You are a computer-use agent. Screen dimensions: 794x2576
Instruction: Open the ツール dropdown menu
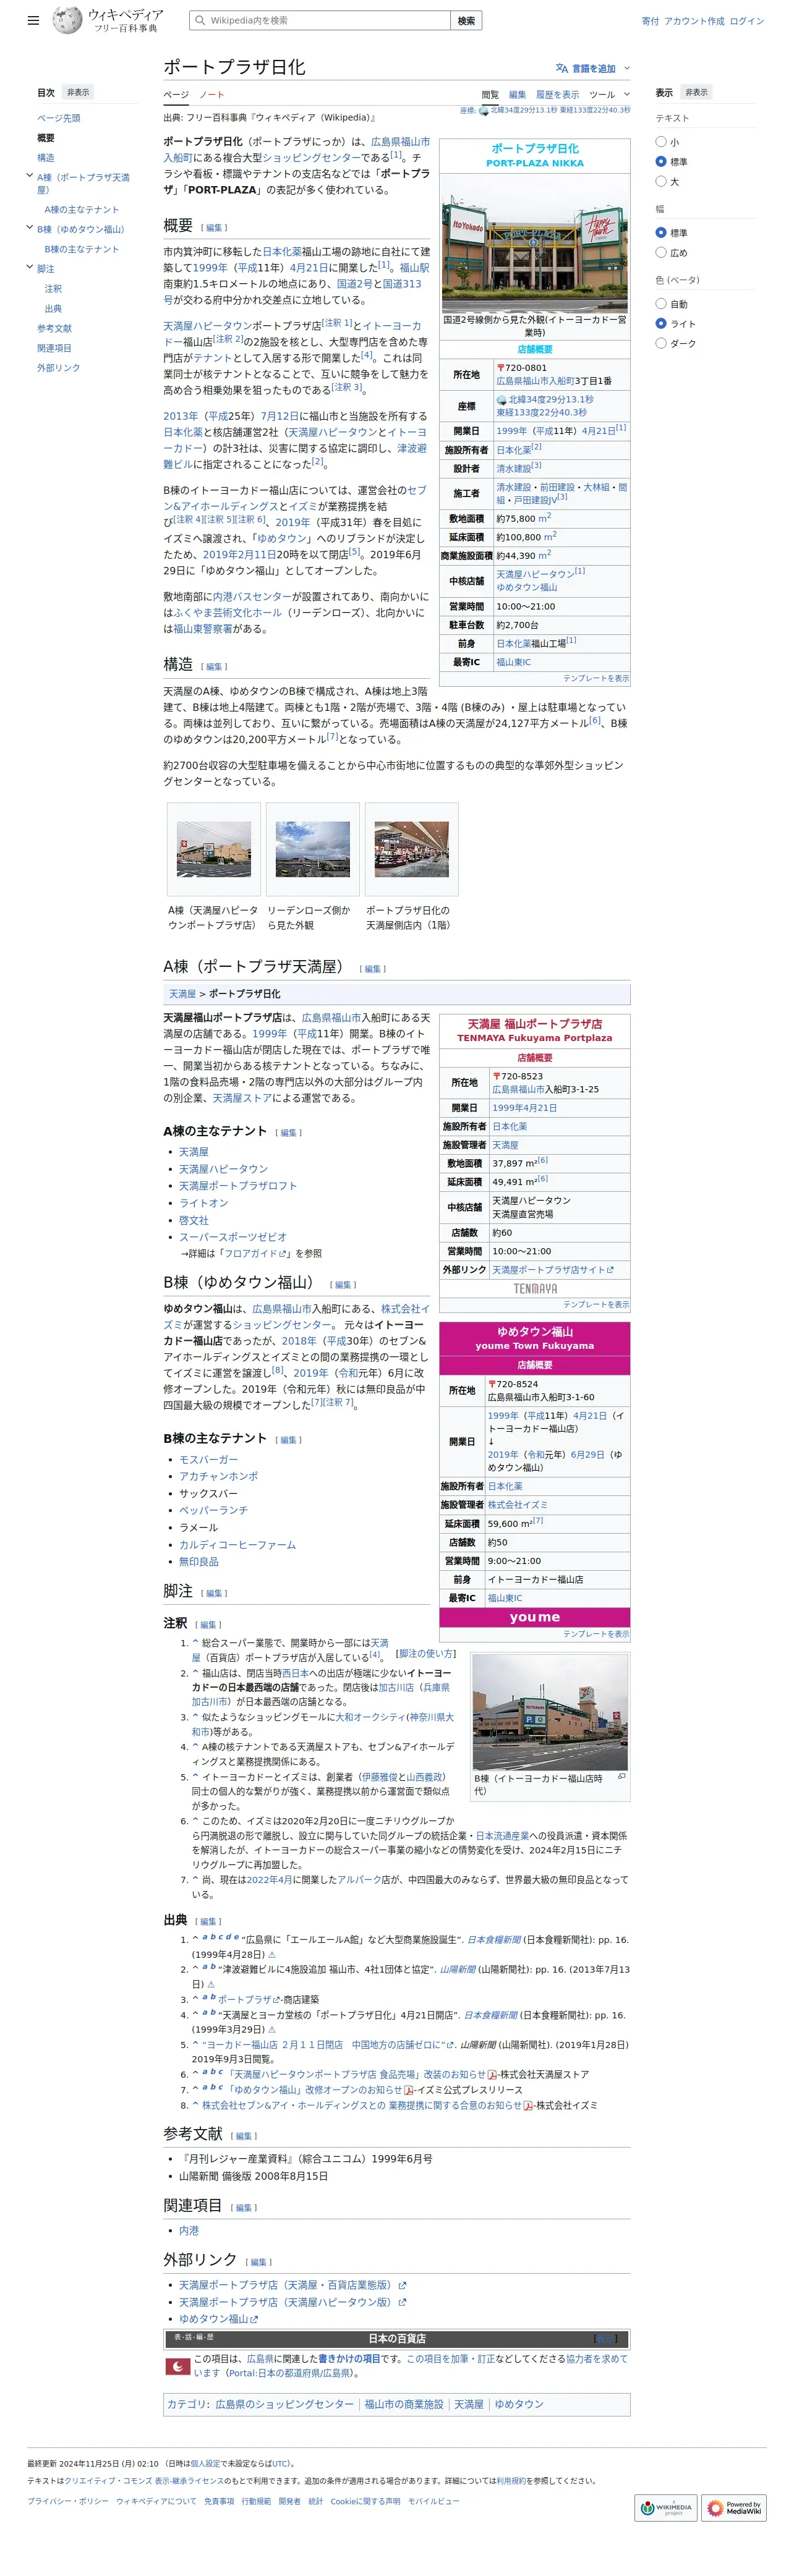point(609,94)
